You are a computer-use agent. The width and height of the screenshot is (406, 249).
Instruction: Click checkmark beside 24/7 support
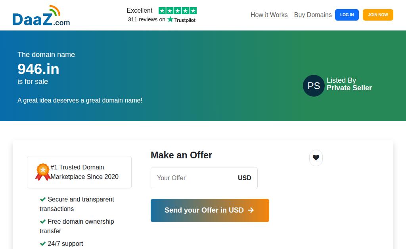(x=43, y=243)
